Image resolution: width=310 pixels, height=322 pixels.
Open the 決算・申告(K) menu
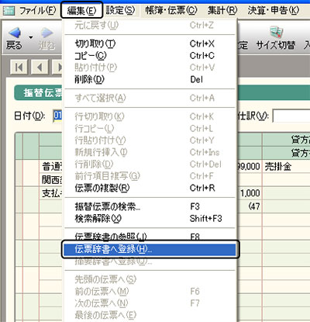[x=274, y=11]
